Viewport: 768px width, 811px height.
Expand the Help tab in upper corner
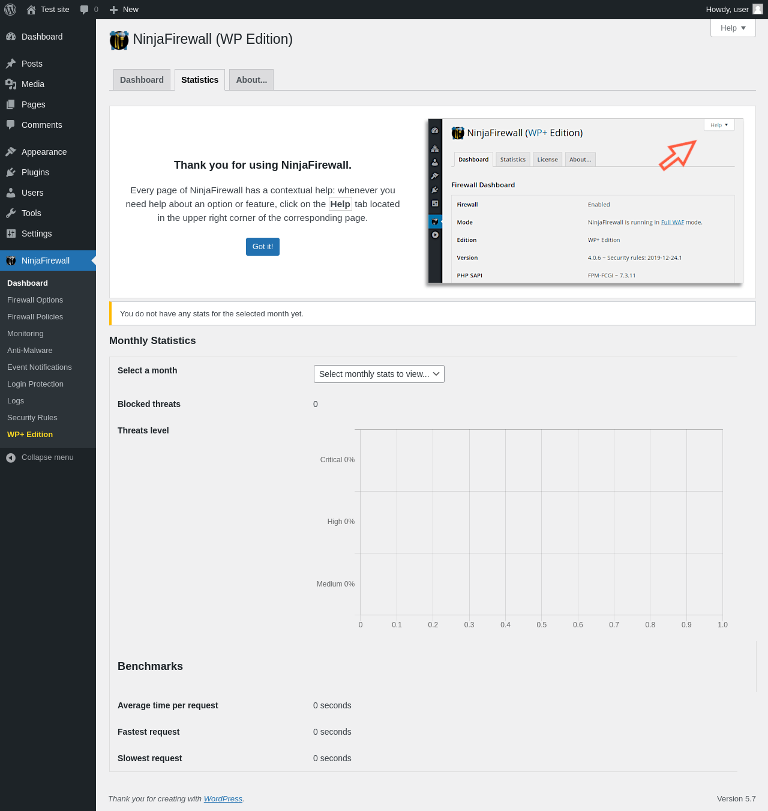coord(733,28)
